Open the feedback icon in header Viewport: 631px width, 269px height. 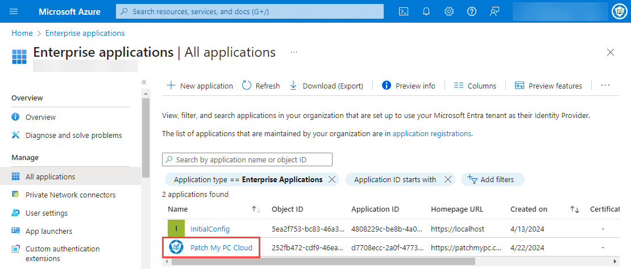(494, 11)
